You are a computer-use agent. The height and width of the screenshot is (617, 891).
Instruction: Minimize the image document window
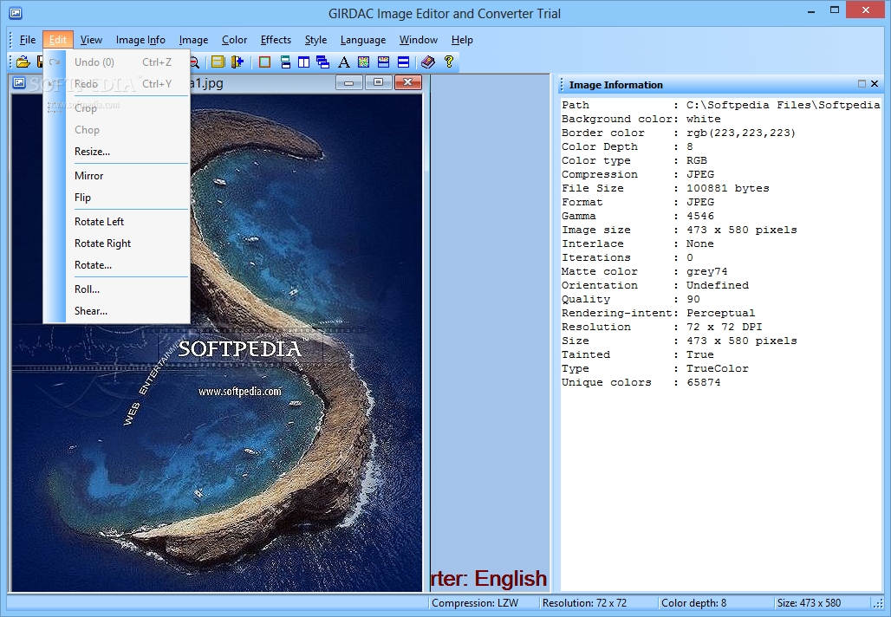(x=349, y=83)
